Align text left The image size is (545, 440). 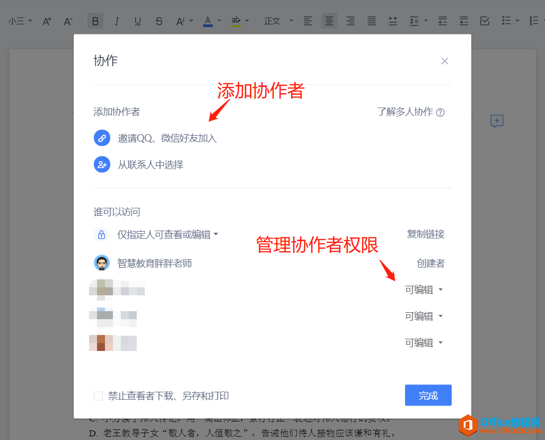point(308,21)
